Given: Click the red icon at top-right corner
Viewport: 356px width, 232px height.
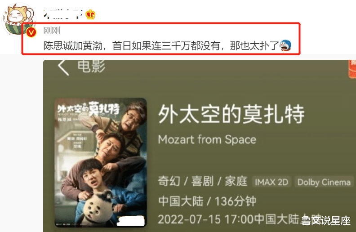Looking at the screenshot, I should click(x=352, y=69).
